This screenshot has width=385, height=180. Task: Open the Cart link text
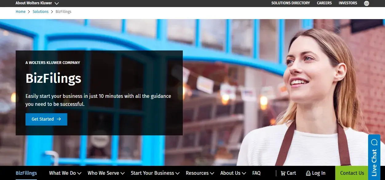click(x=291, y=173)
